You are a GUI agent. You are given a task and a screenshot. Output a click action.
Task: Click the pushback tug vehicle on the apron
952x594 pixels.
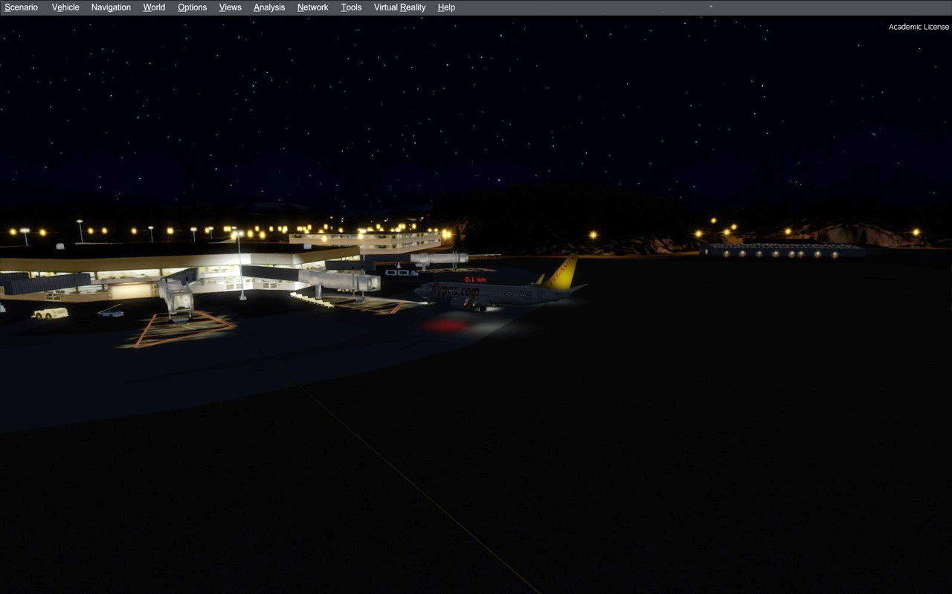click(x=50, y=314)
